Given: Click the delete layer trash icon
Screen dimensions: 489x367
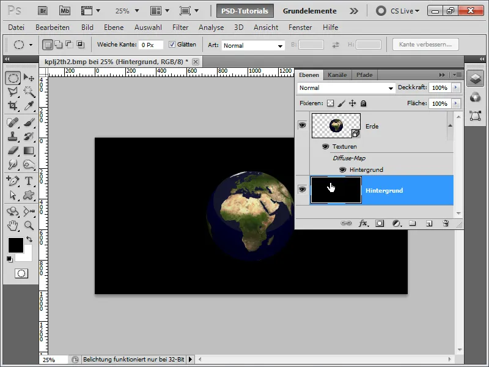Looking at the screenshot, I should coord(446,223).
